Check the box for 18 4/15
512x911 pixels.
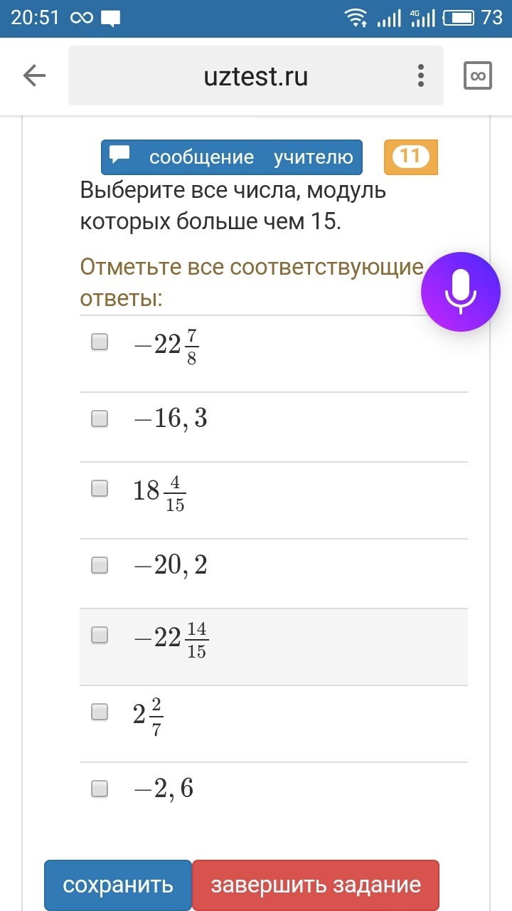[x=100, y=488]
